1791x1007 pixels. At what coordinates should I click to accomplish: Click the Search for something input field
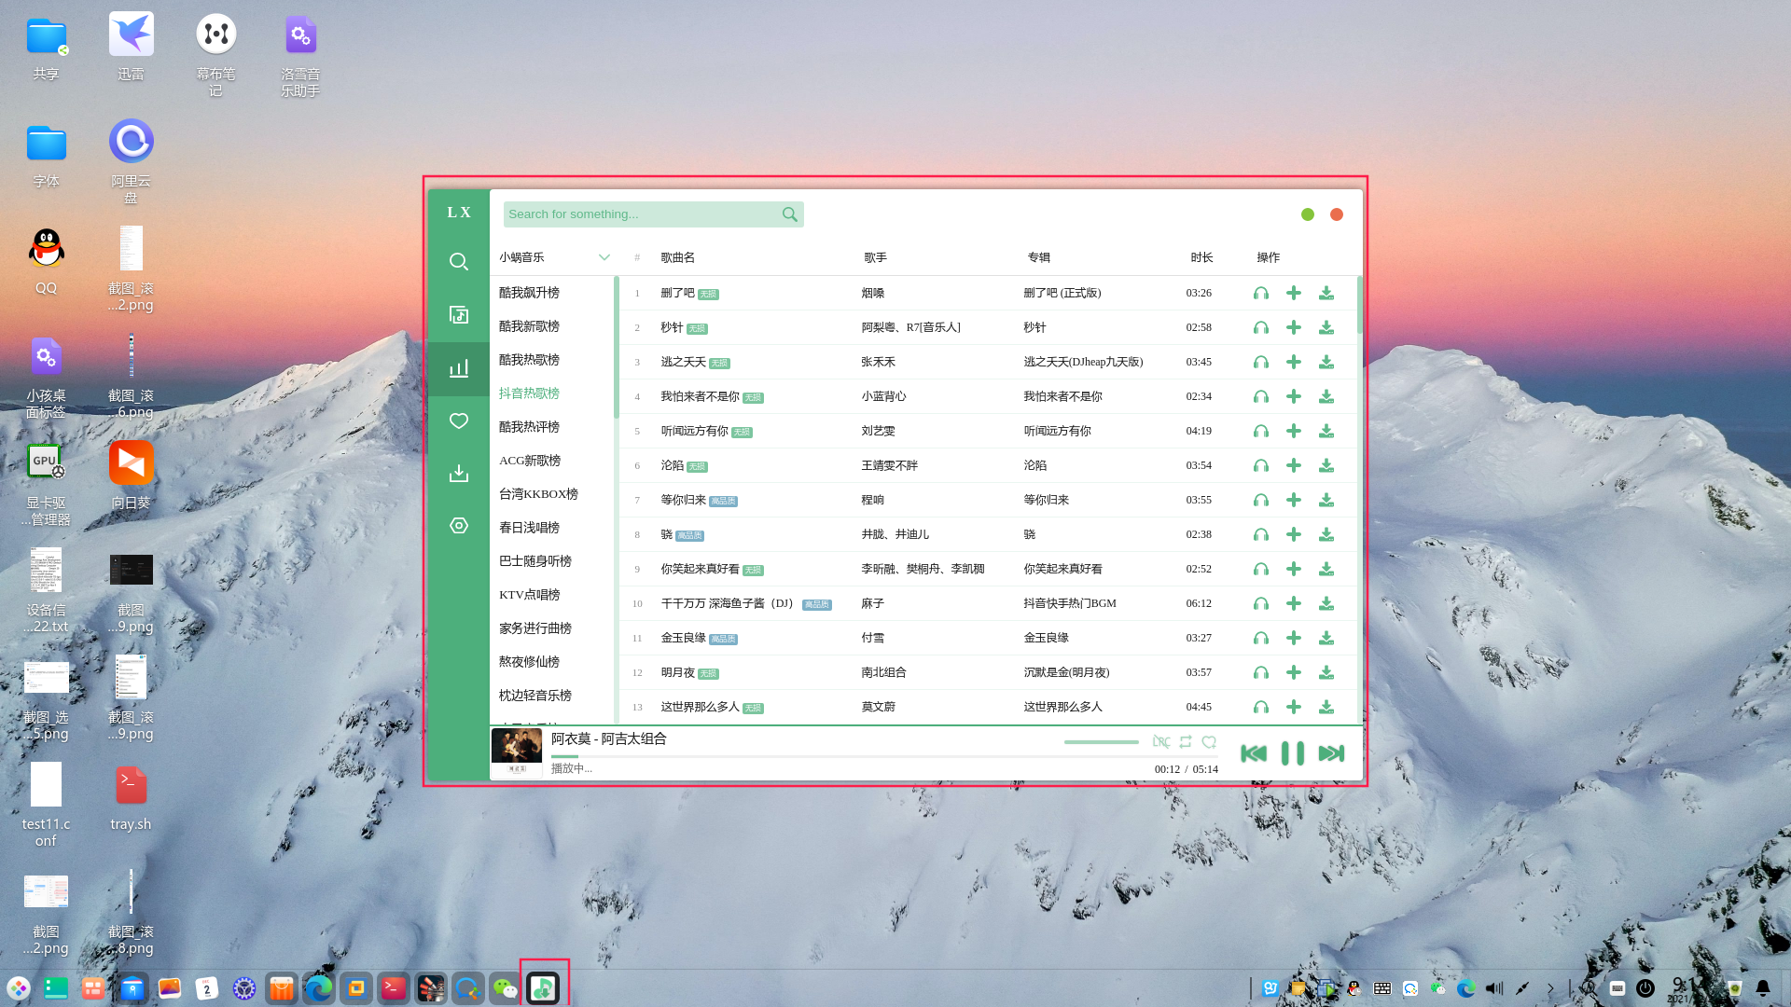coord(642,214)
